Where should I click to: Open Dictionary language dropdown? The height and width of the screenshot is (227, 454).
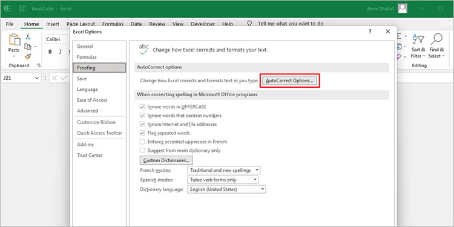(x=226, y=189)
